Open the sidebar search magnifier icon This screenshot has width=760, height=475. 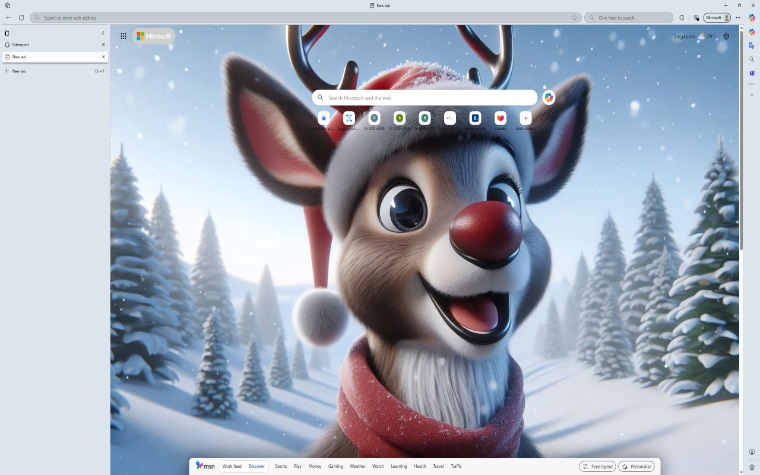pos(752,59)
